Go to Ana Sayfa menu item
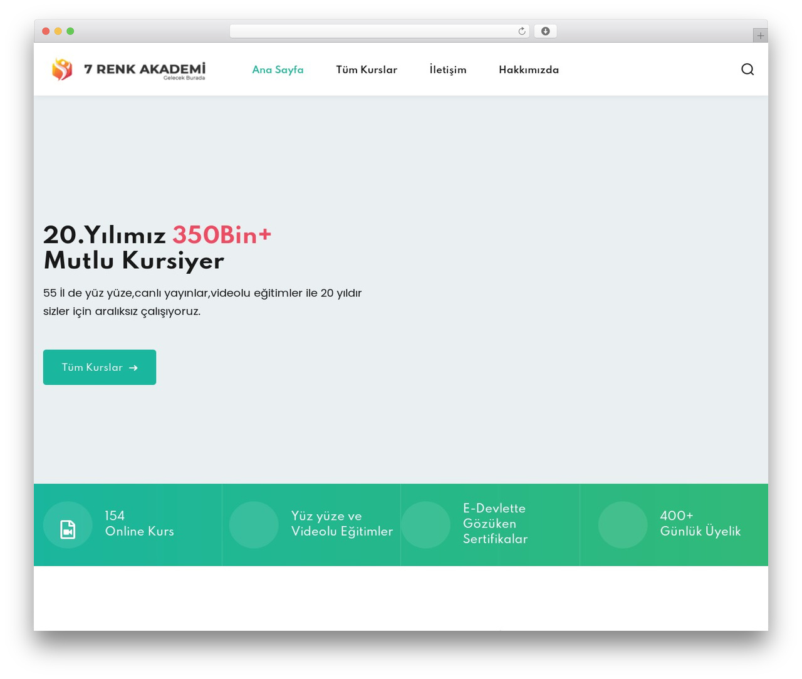 pyautogui.click(x=278, y=70)
